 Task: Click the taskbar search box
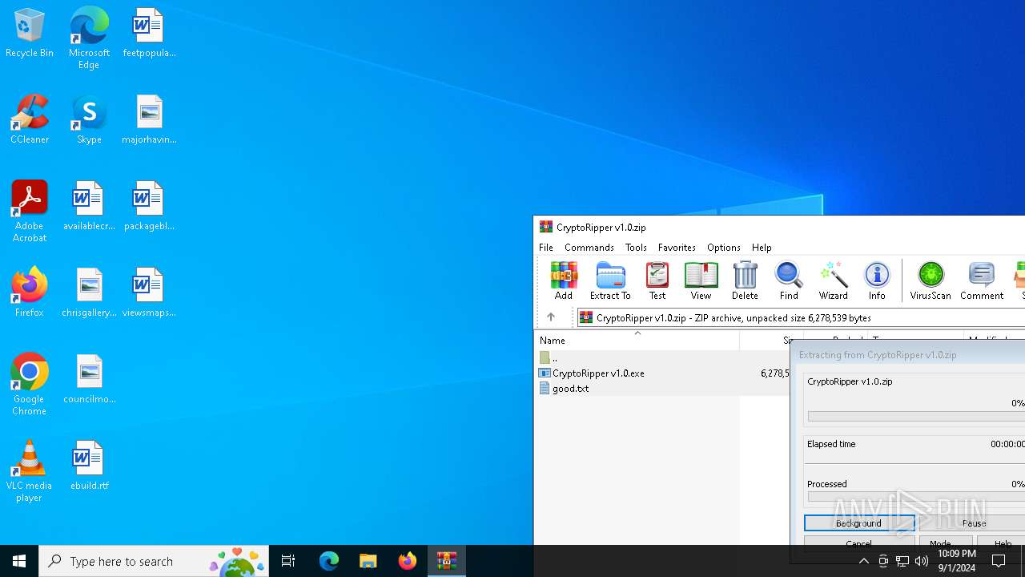coord(154,561)
